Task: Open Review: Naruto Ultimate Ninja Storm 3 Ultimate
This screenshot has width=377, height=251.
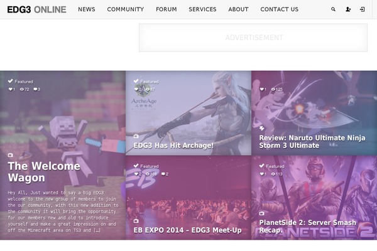Action: 312,141
